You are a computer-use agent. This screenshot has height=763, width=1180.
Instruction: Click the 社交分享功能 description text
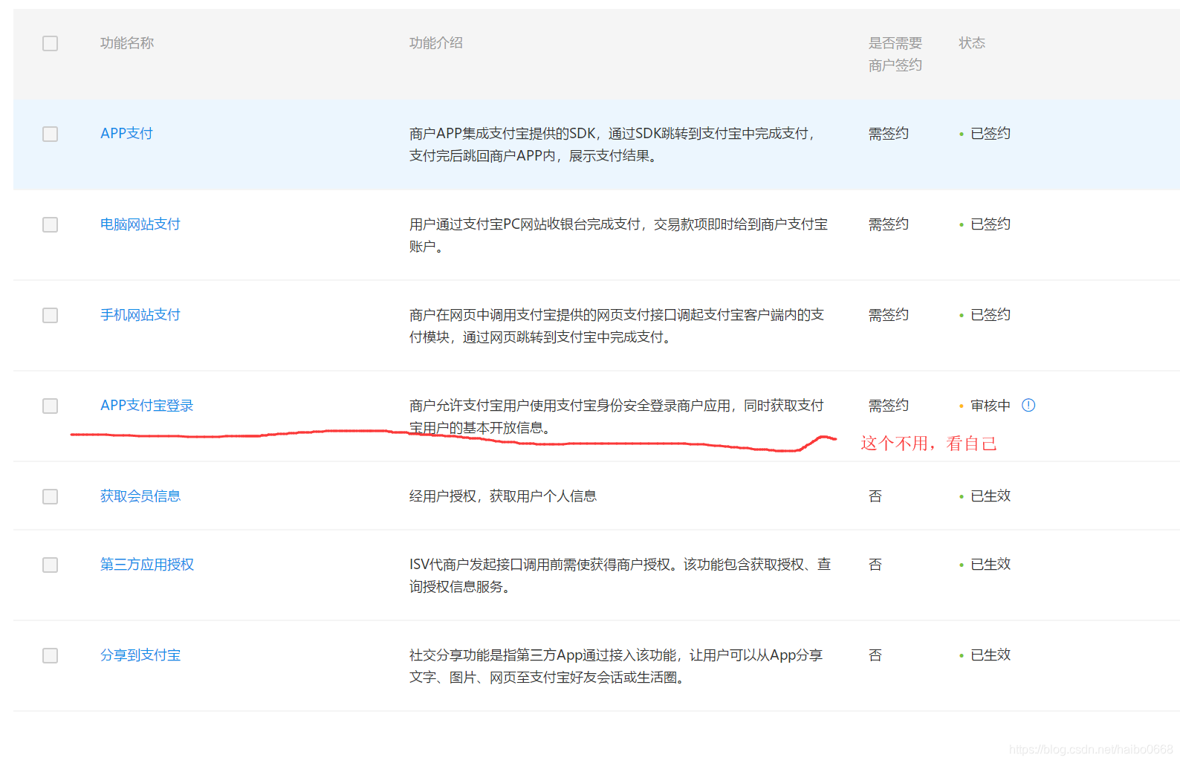tap(616, 666)
